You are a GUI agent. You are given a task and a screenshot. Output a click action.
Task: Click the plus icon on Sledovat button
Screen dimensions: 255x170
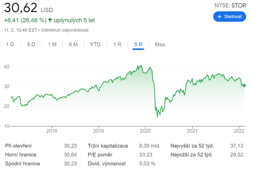219,17
